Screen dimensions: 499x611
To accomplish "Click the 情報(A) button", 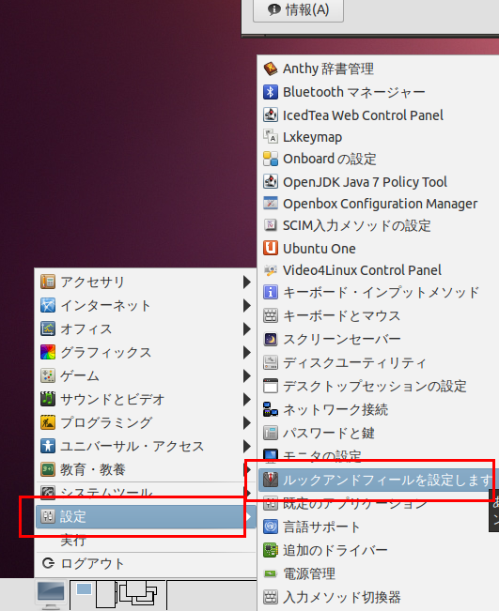I will tap(299, 10).
